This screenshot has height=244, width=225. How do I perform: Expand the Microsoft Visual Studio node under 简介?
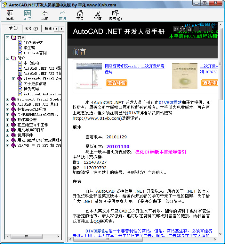[x=14, y=79]
